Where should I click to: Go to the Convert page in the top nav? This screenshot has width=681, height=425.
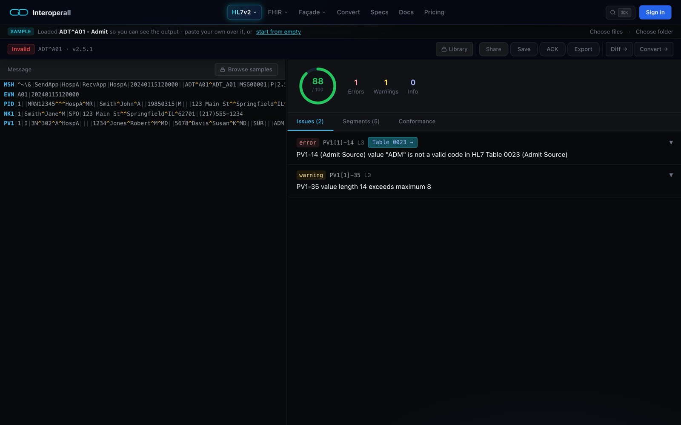click(348, 12)
